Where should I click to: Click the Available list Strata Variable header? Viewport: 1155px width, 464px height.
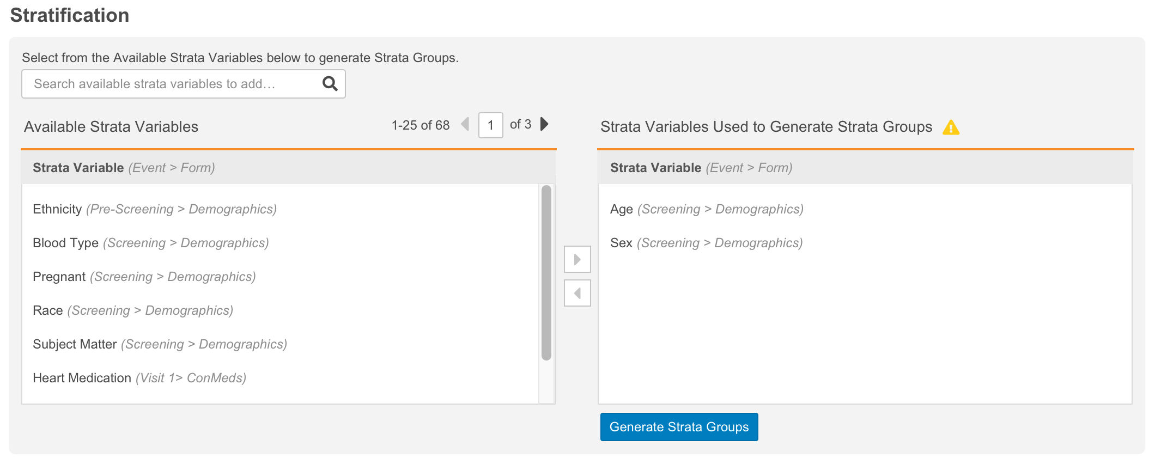click(78, 168)
